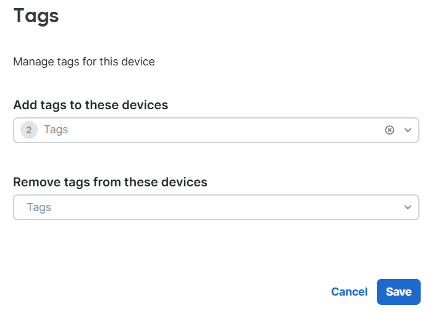Show tag options via the Remove tags down arrow
Viewport: 433px width, 311px height.
[408, 207]
